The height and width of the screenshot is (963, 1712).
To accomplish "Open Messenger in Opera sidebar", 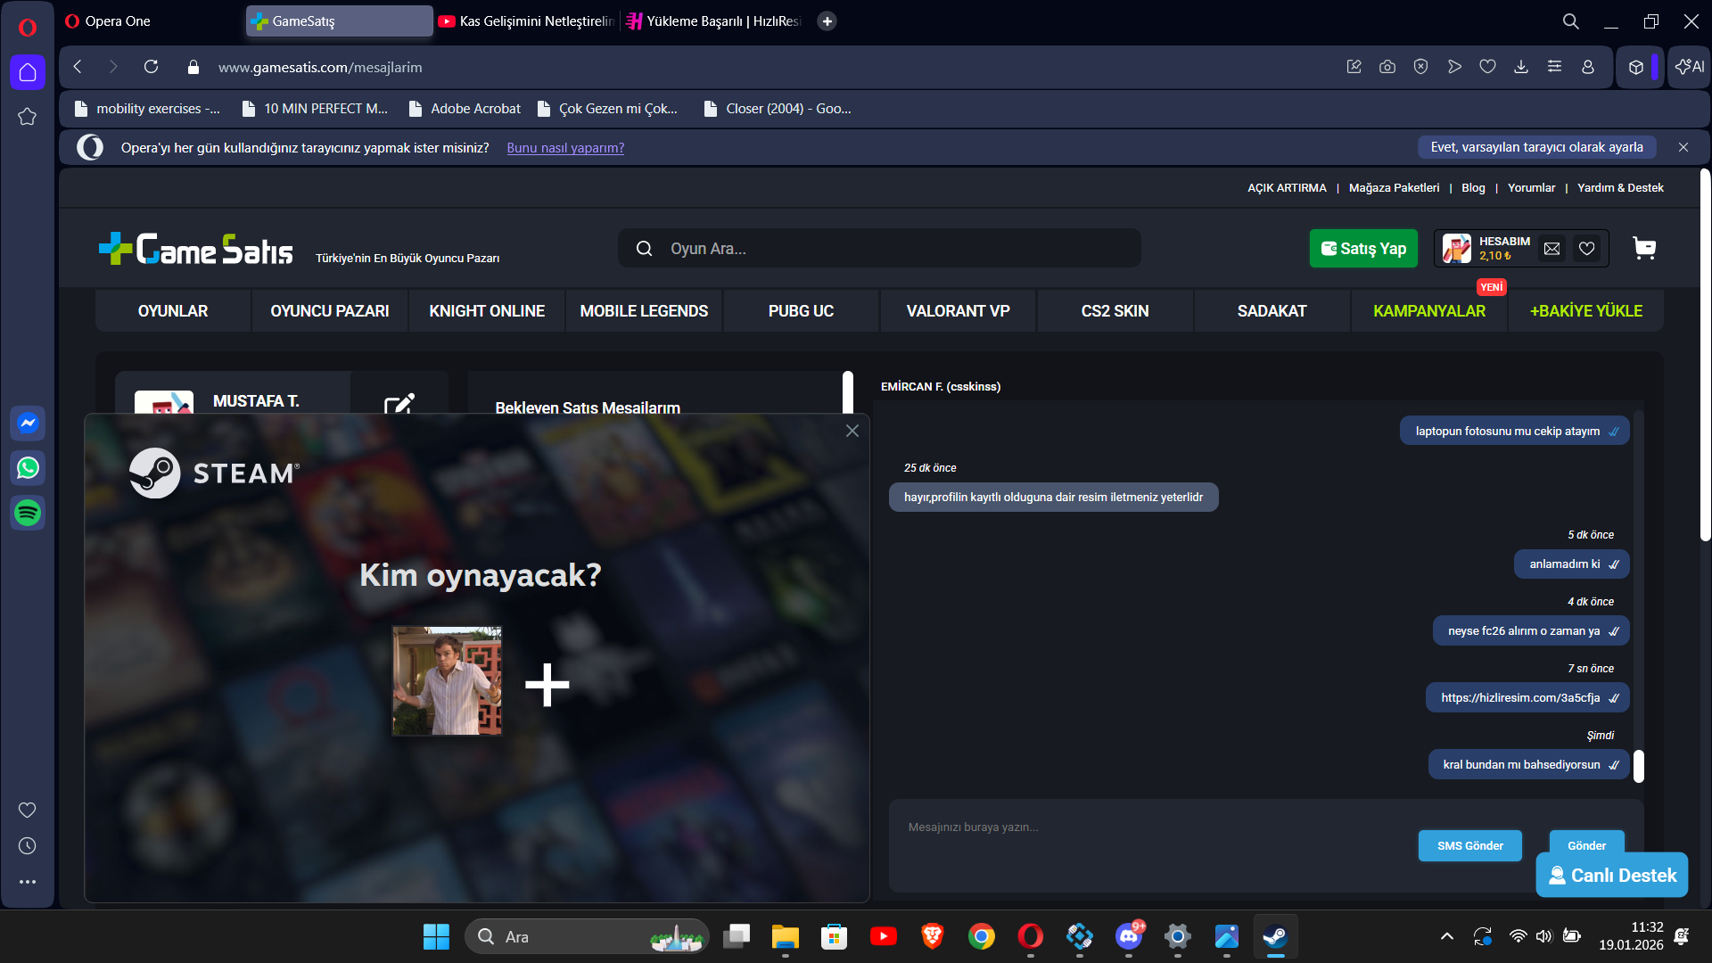I will 28,423.
